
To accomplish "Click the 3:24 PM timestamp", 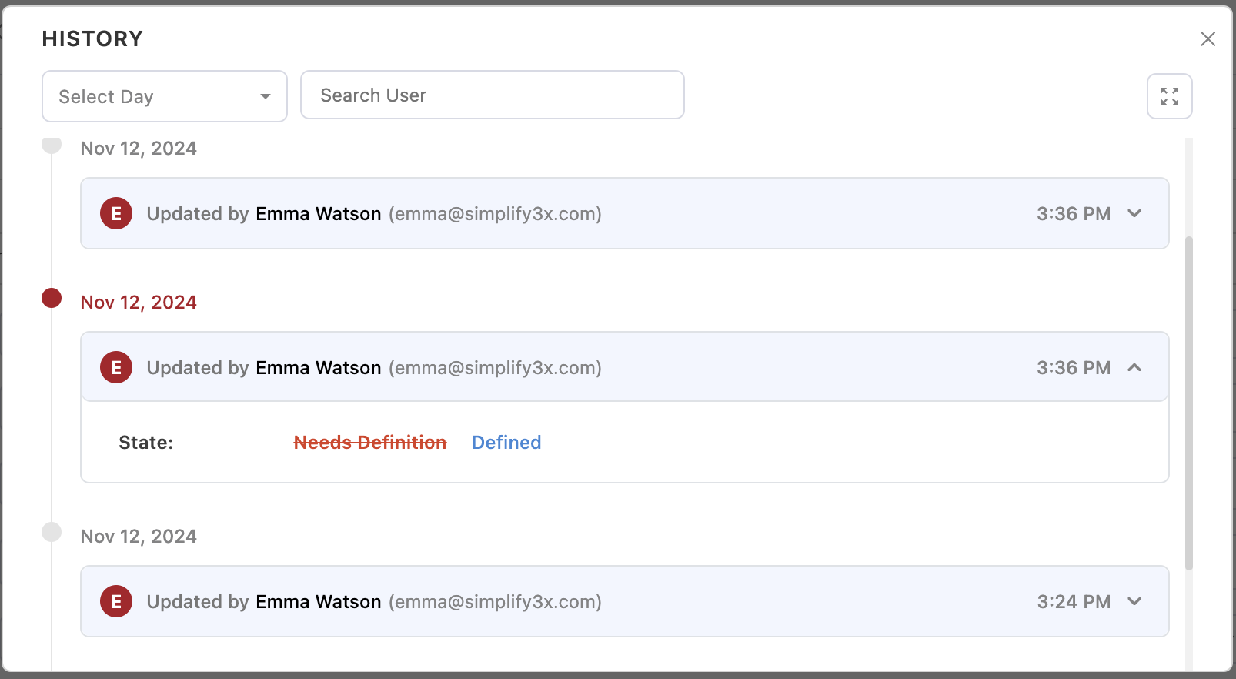I will (1073, 602).
